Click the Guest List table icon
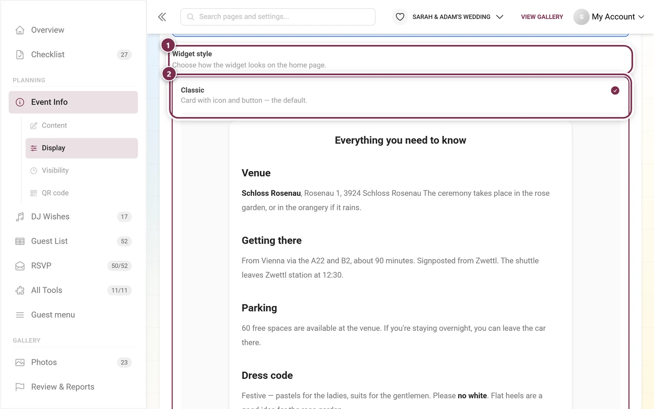Viewport: 654px width, 409px height. click(x=20, y=241)
